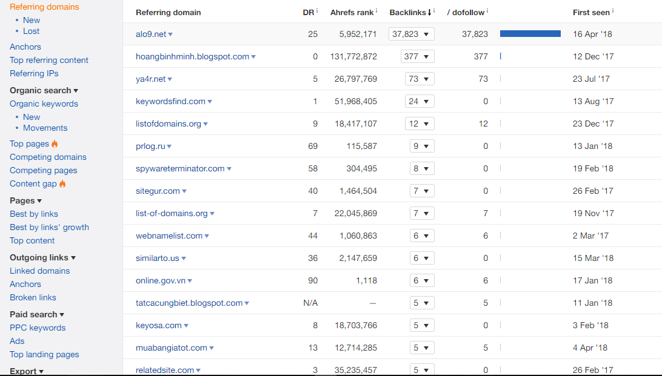The height and width of the screenshot is (376, 662).
Task: Sort table by DR column
Action: (x=308, y=13)
